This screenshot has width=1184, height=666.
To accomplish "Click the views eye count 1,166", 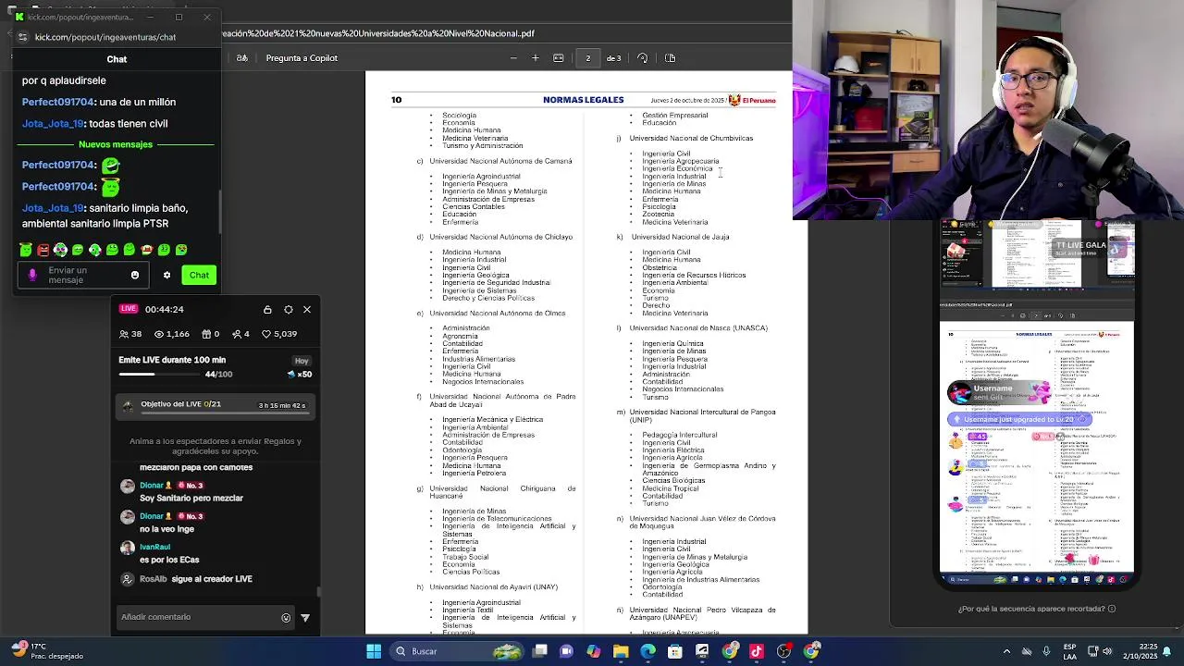I will [x=172, y=334].
